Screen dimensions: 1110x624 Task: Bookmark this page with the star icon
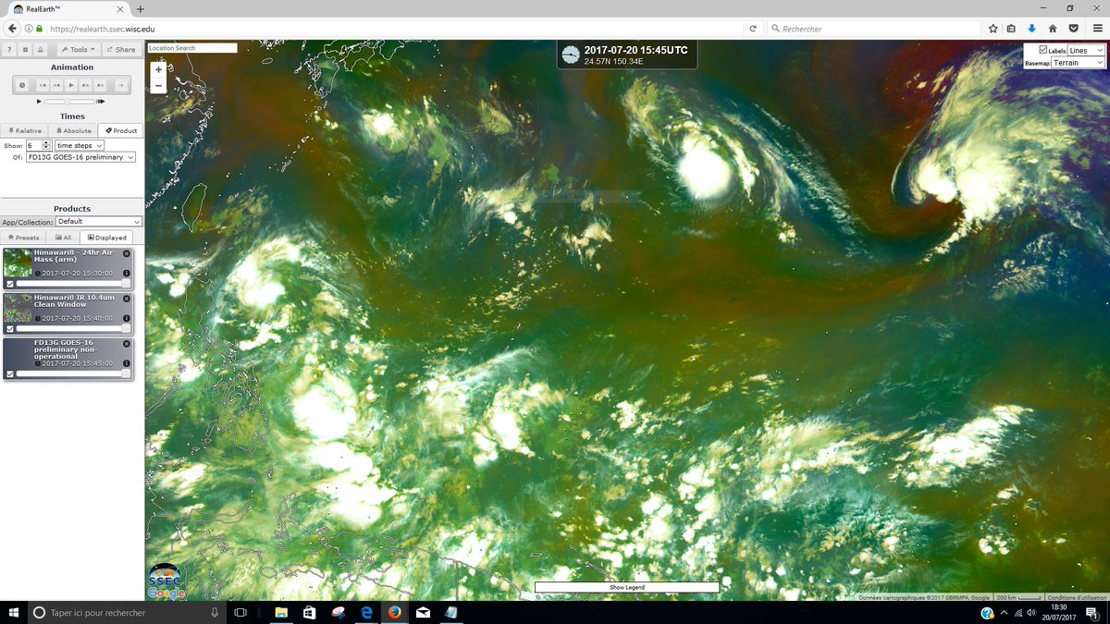pyautogui.click(x=993, y=29)
